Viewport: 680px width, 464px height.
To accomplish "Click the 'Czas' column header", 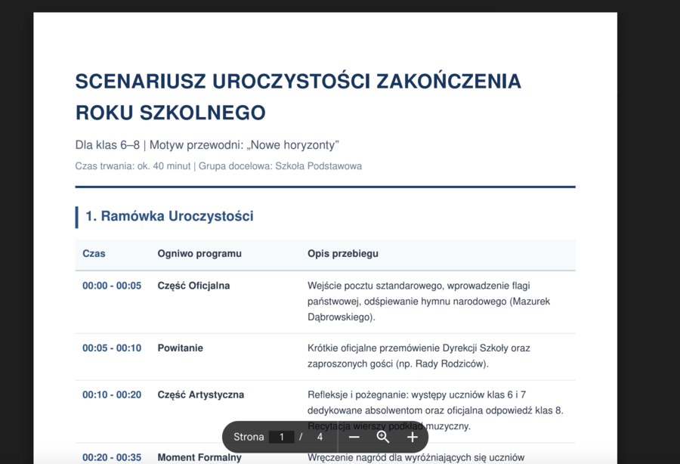I will pyautogui.click(x=94, y=254).
